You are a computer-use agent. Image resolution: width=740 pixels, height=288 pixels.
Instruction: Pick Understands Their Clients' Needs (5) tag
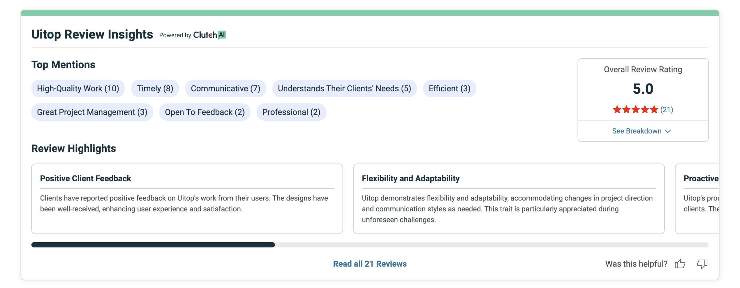344,88
